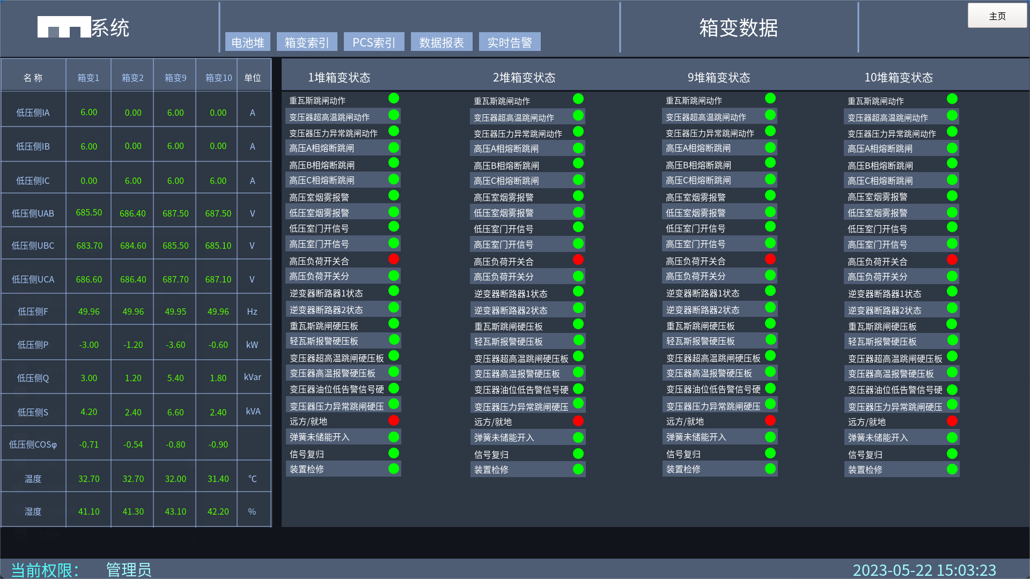Click the red 高压负荷开关合 light in 2堆
Image resolution: width=1030 pixels, height=579 pixels.
(578, 259)
